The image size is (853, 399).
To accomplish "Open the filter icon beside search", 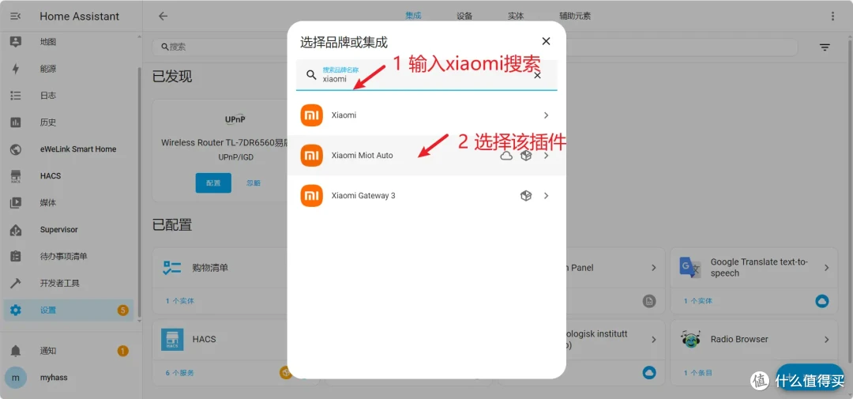I will click(x=825, y=47).
